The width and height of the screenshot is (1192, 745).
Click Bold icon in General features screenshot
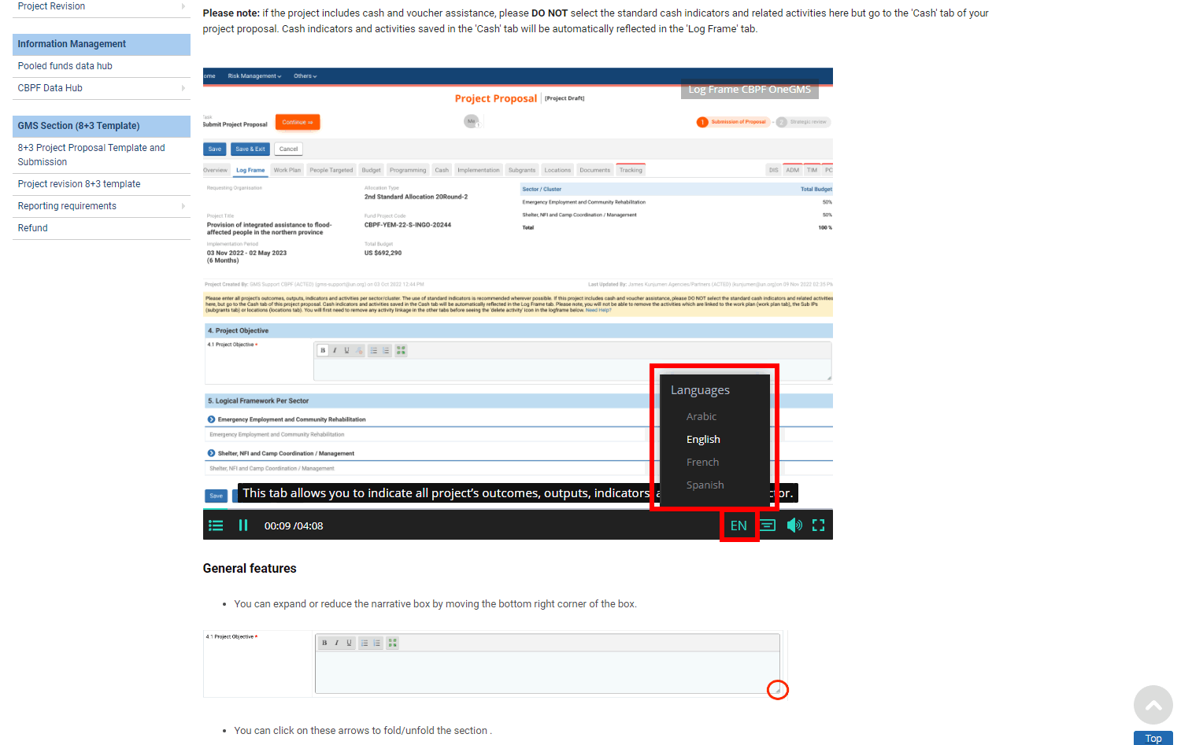pos(324,643)
